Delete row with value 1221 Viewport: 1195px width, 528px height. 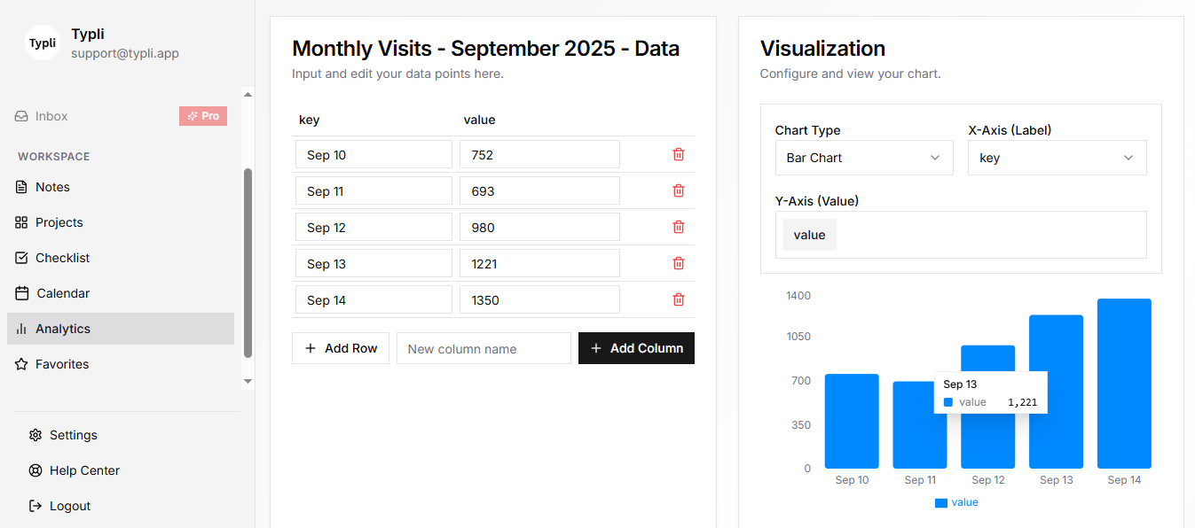pos(679,263)
